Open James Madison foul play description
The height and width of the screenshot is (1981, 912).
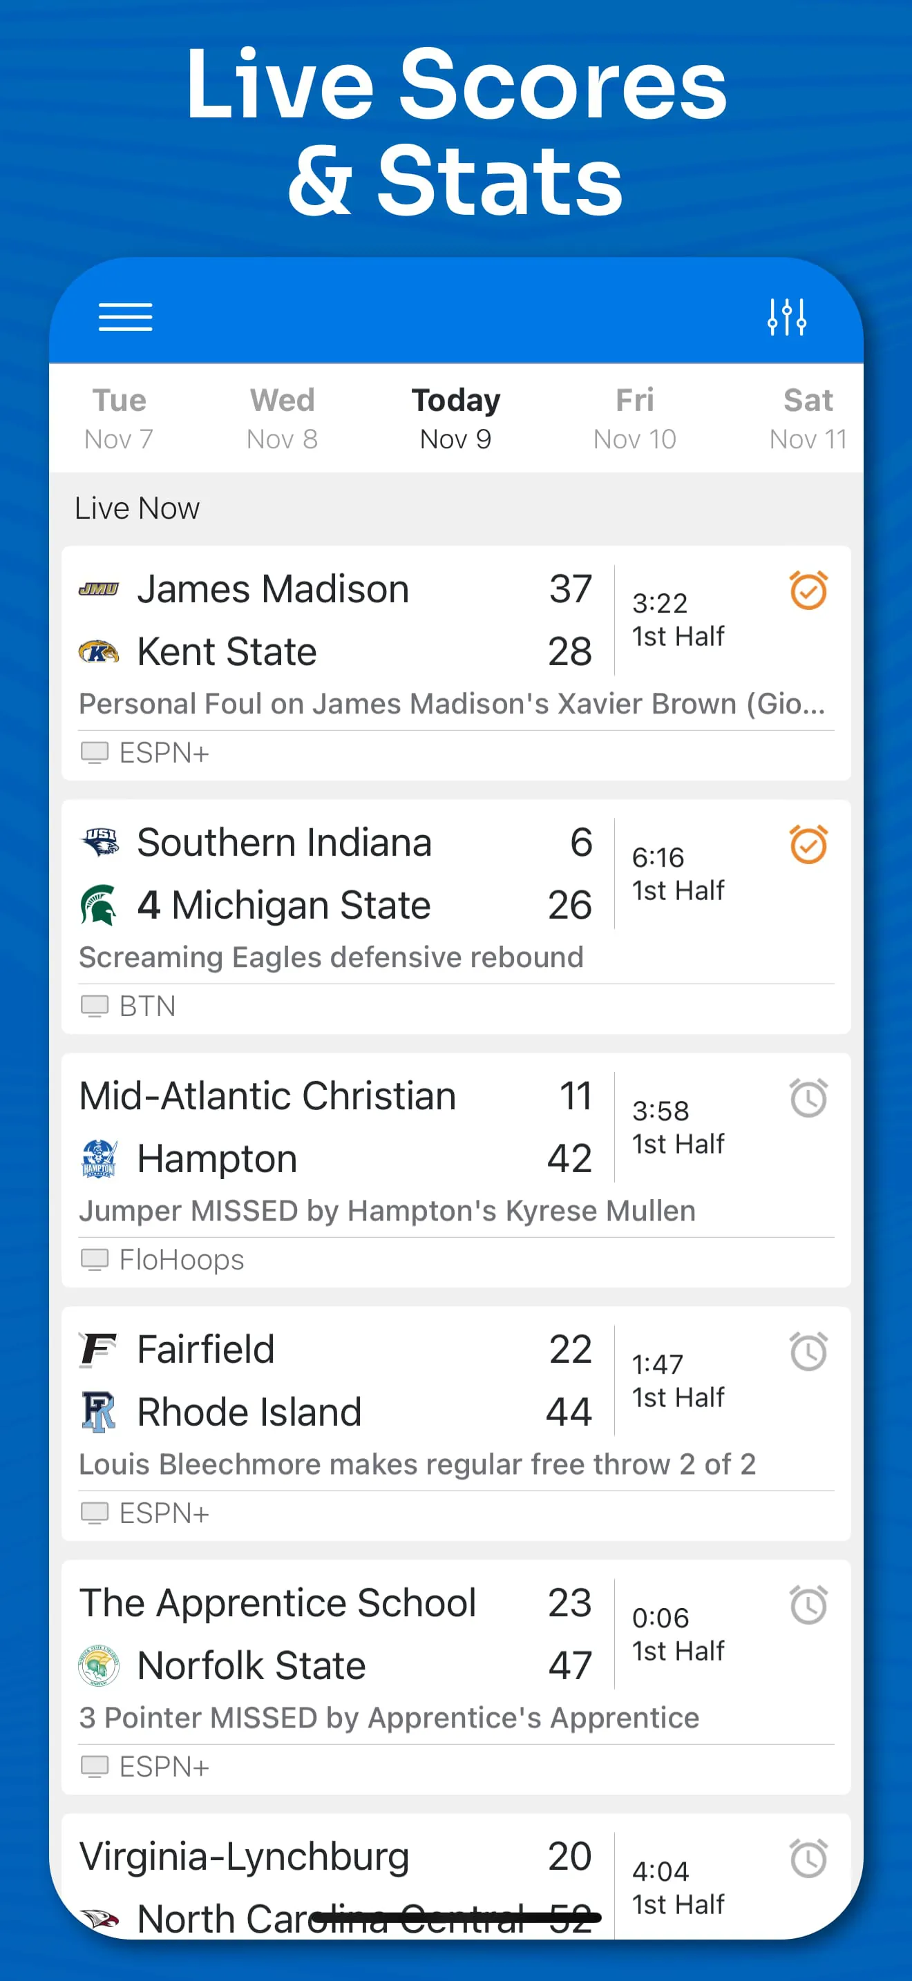click(452, 704)
